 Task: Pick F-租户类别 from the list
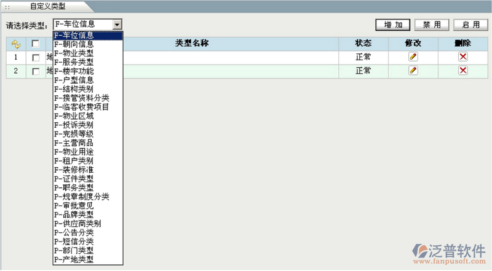88,161
